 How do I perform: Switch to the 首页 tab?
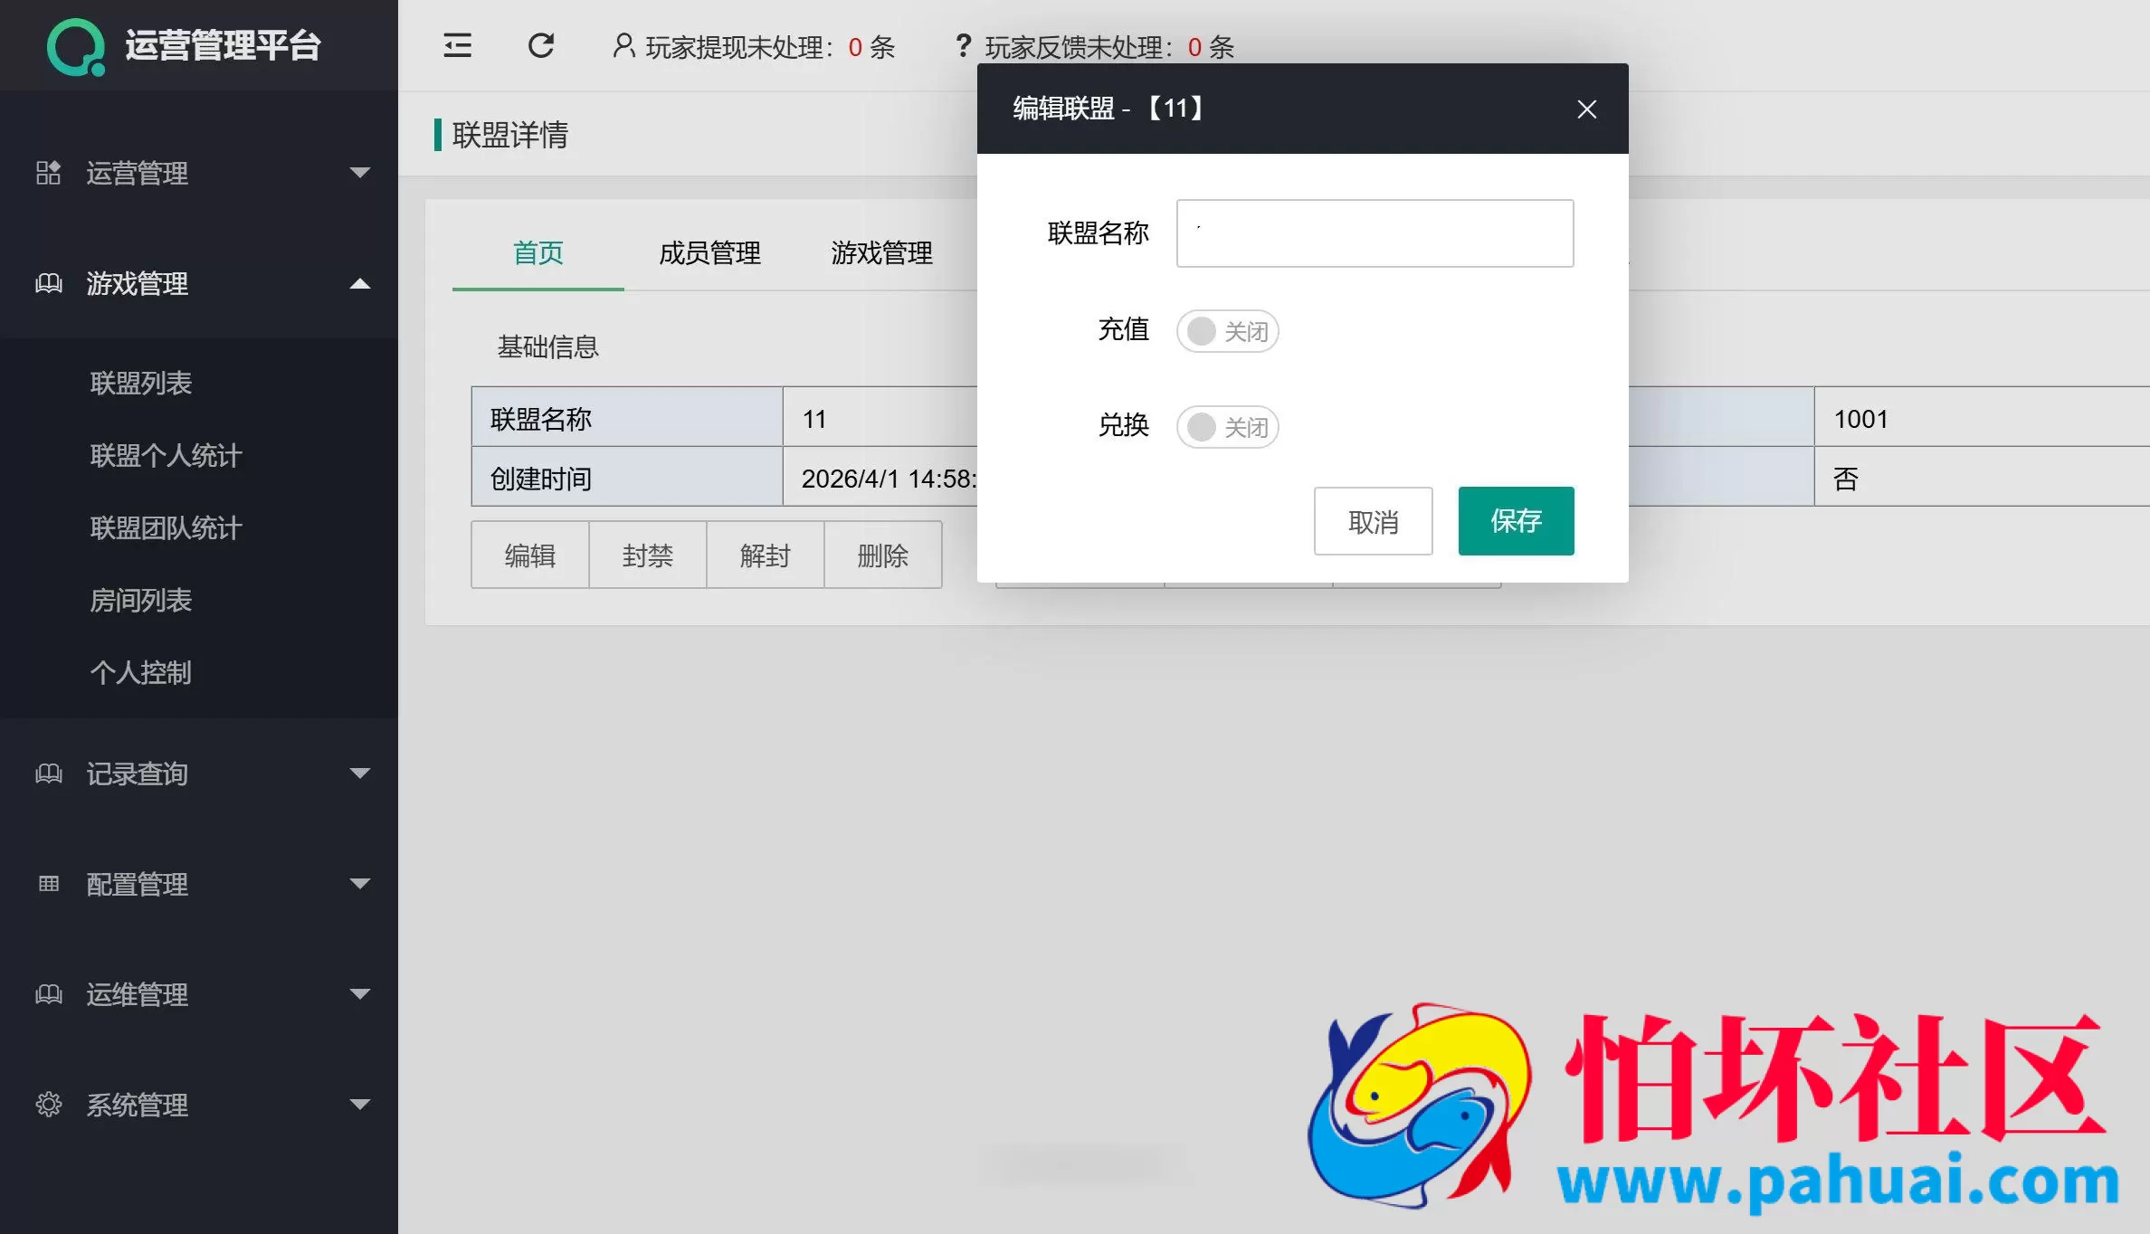point(538,253)
